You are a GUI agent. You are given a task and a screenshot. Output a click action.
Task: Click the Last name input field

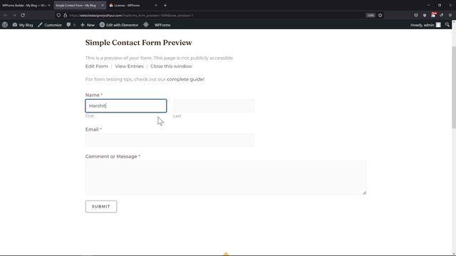pyautogui.click(x=214, y=106)
